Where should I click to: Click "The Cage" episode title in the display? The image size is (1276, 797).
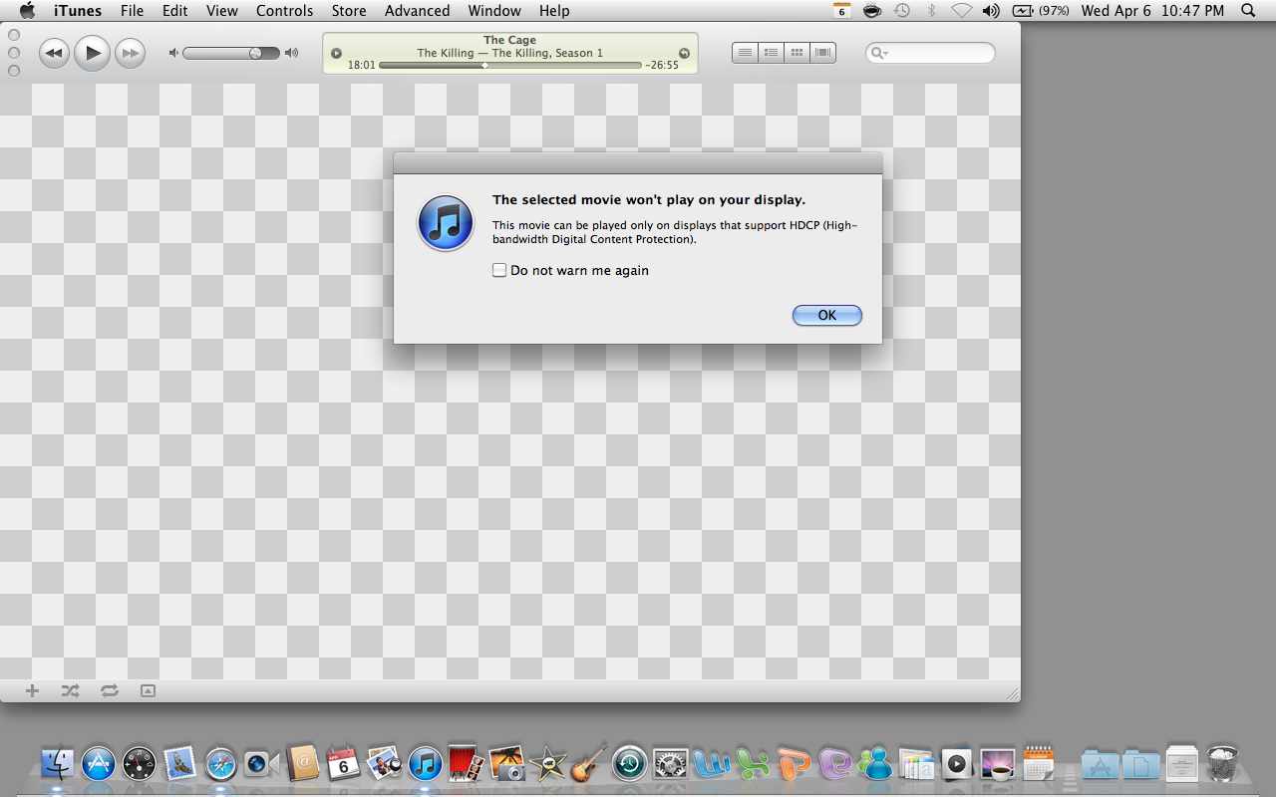(509, 40)
